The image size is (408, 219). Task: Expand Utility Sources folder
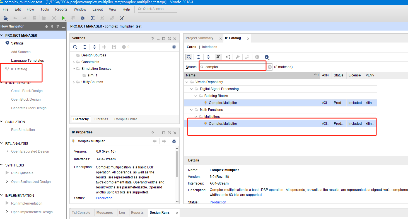point(74,82)
